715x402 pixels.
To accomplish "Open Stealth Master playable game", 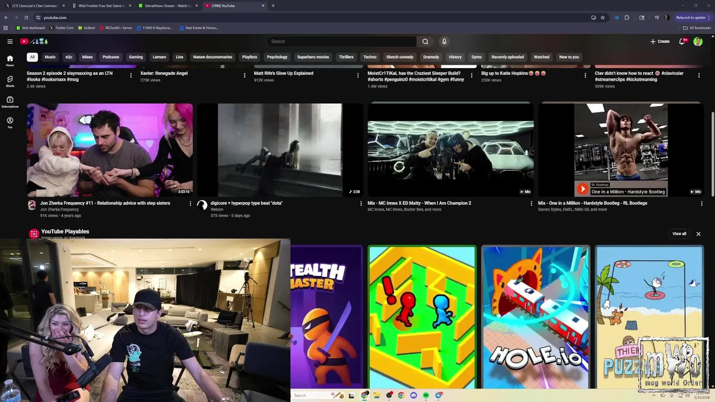I will coord(327,317).
